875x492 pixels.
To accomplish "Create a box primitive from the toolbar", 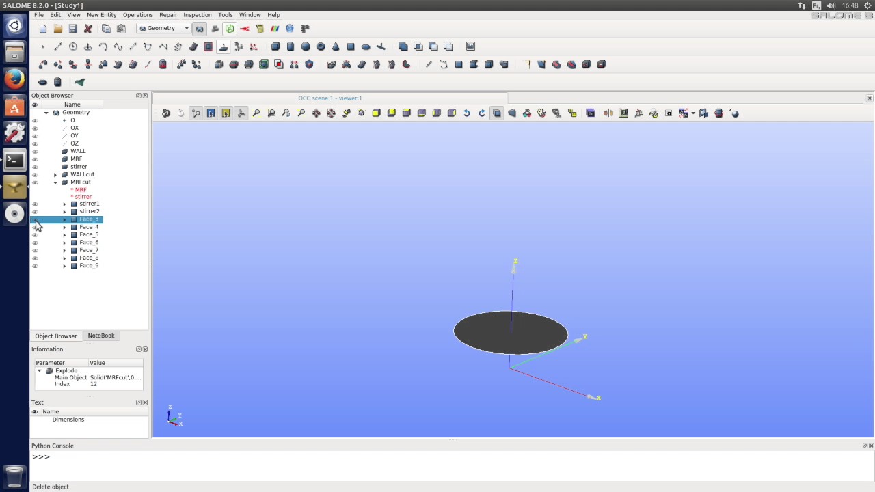I will coord(275,46).
